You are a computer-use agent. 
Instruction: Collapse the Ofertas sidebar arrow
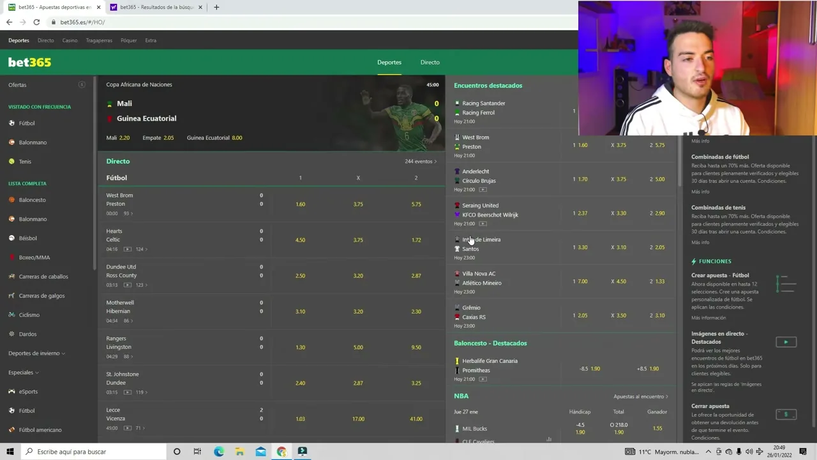click(82, 84)
